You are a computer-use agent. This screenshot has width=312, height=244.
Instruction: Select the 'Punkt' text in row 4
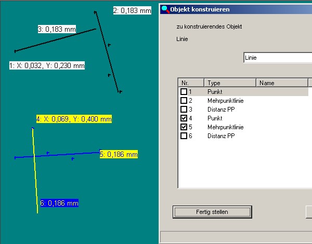coord(215,118)
